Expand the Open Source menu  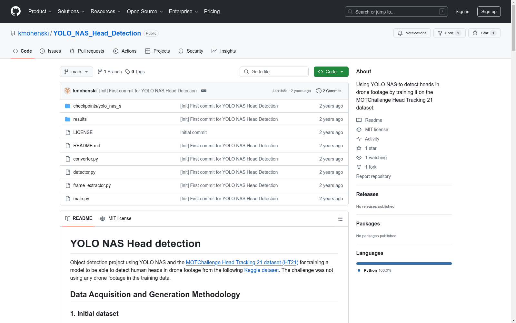145,11
